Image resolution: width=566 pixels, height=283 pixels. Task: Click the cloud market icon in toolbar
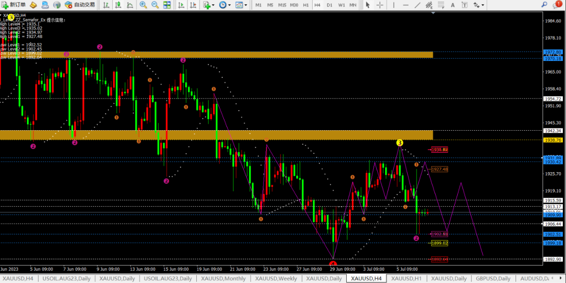[45, 5]
